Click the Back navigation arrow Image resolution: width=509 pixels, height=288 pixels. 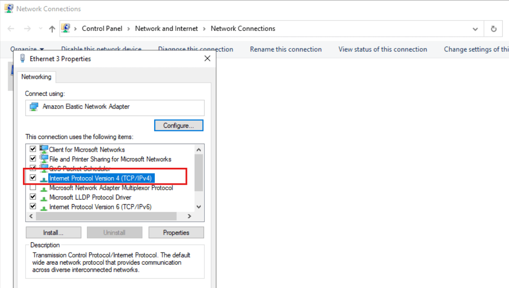click(x=11, y=29)
